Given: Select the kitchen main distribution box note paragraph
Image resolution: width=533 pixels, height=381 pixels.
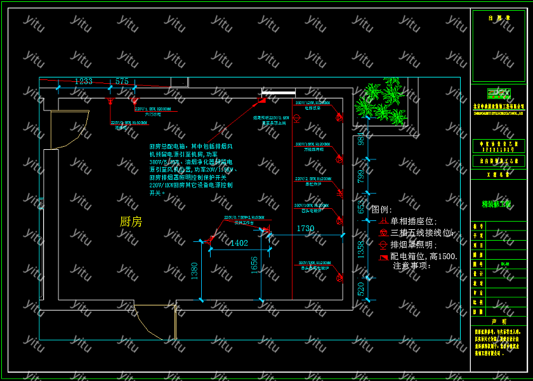Looking at the screenshot, I should (193, 170).
